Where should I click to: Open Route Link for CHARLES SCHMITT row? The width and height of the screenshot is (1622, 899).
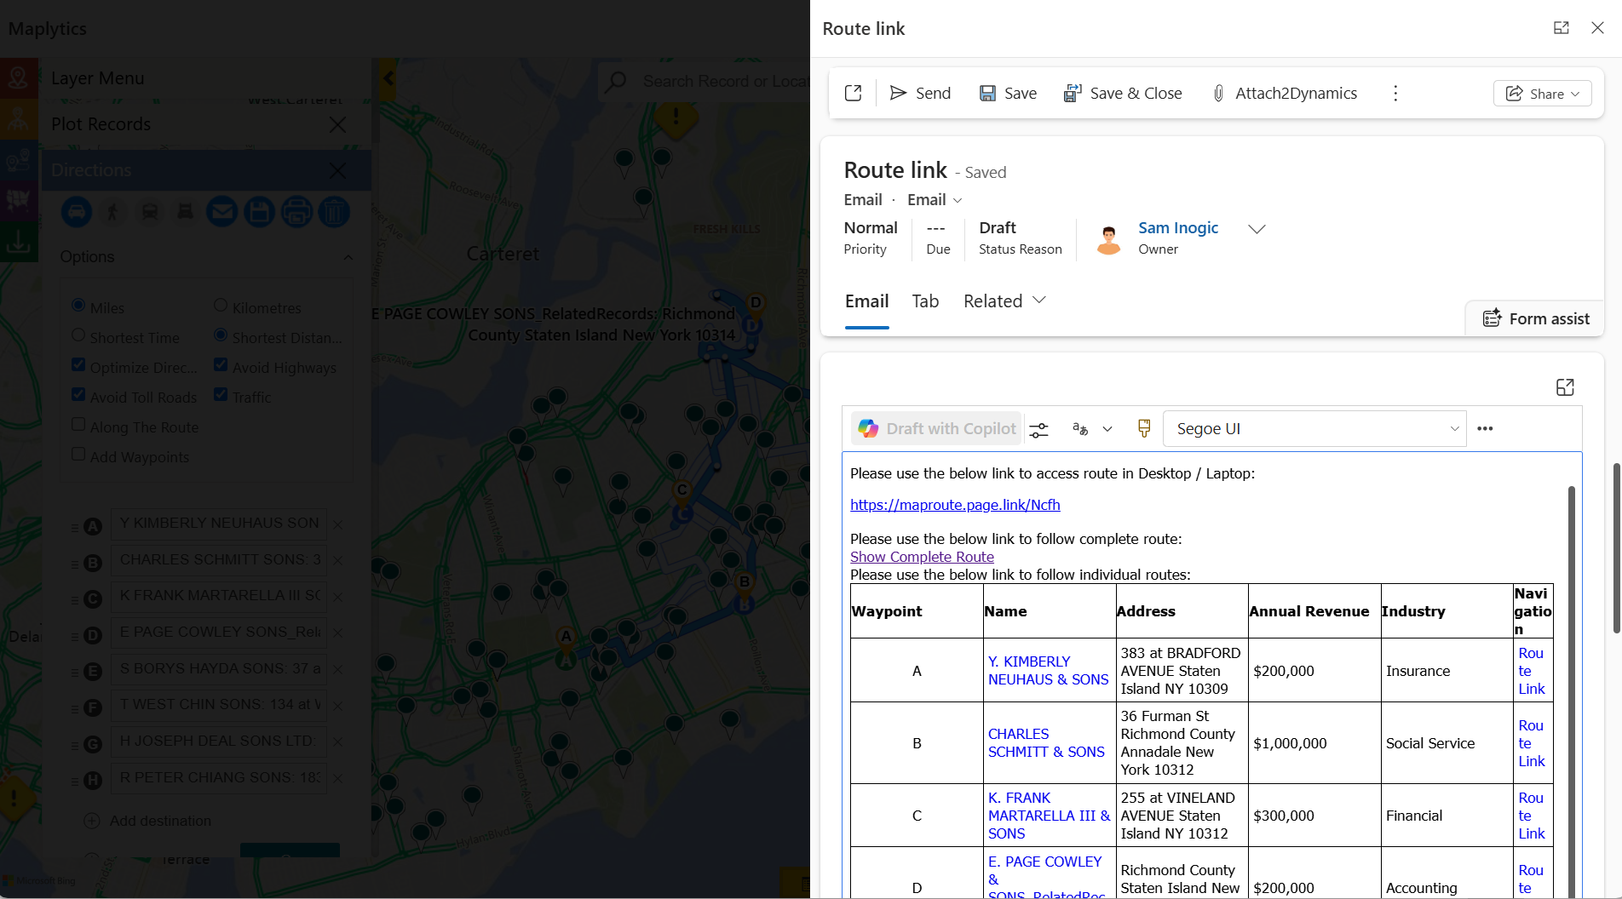tap(1532, 743)
